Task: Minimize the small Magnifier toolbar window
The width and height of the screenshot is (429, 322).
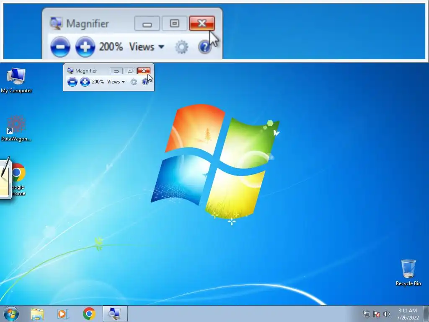Action: click(x=116, y=70)
